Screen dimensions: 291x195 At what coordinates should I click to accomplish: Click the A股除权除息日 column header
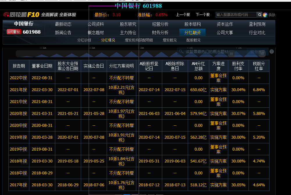click(175, 66)
